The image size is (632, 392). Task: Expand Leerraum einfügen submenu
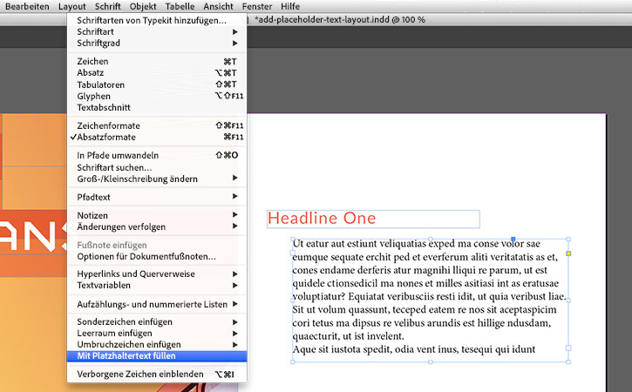click(157, 333)
